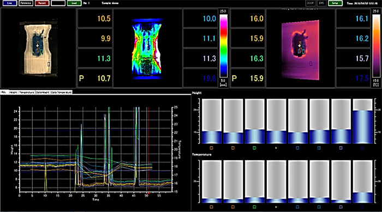Click the green Load button
382x212 pixels.
[x=74, y=3]
